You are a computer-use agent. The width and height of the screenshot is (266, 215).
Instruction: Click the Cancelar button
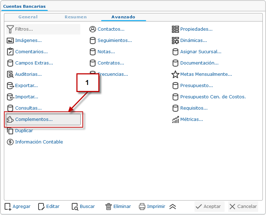(x=243, y=207)
